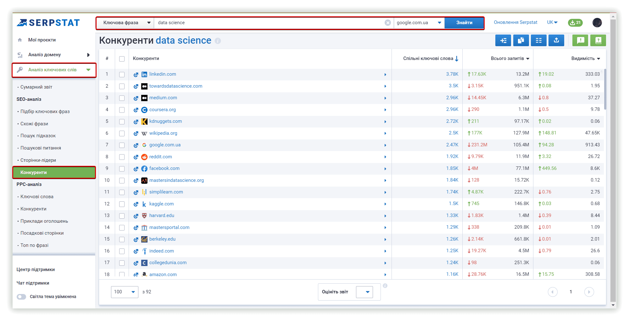Viewport: 629px width, 321px height.
Task: Open Аналіз ключових слів menu section
Action: [54, 70]
